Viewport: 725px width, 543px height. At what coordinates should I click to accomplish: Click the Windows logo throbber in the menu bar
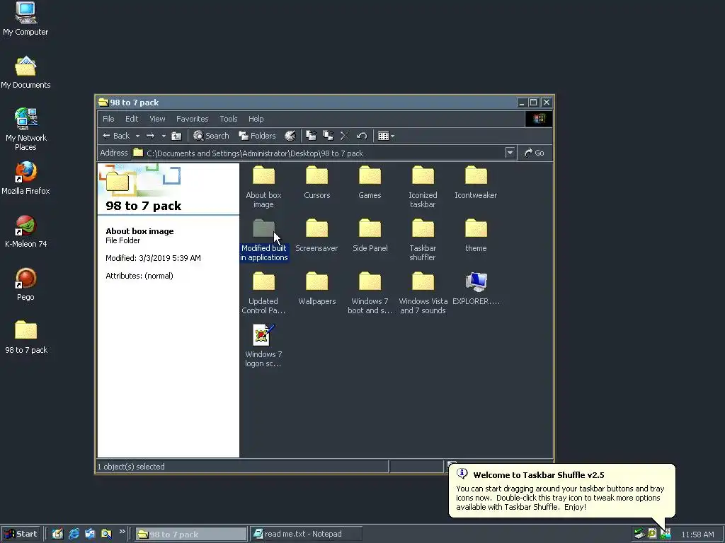click(538, 119)
